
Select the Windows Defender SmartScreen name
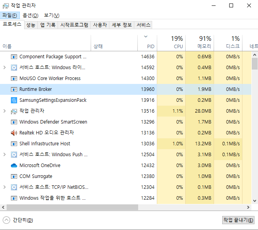53,122
